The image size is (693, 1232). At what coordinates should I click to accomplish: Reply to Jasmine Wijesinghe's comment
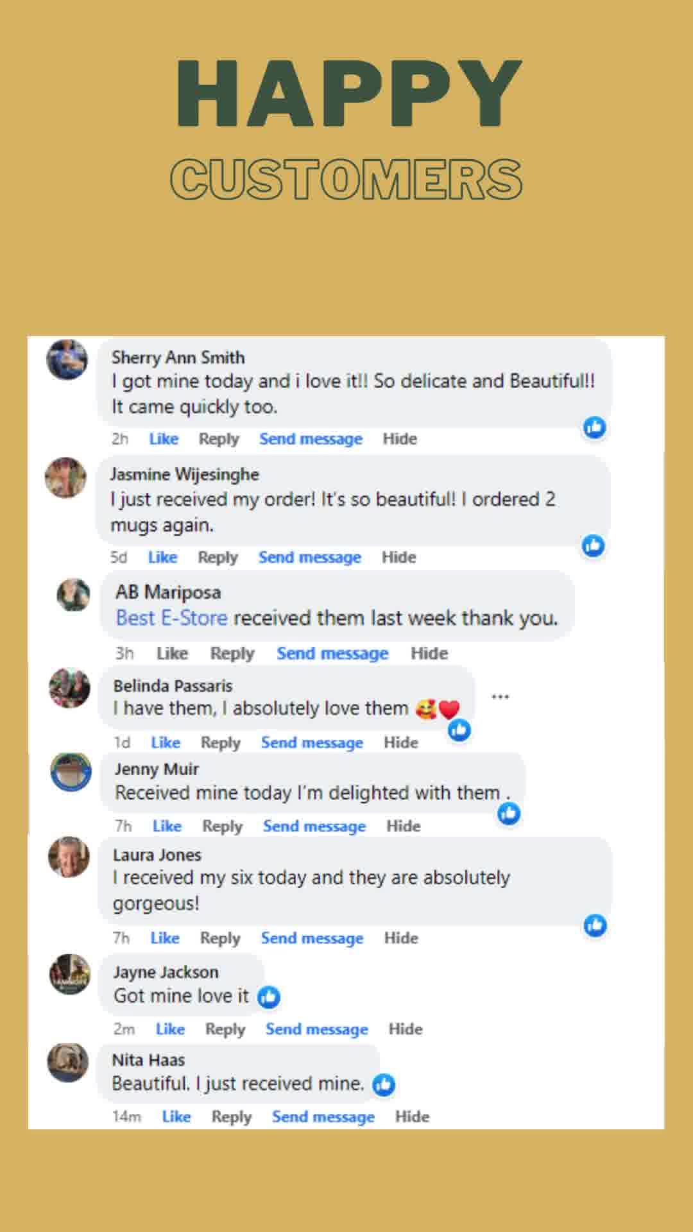click(x=218, y=557)
